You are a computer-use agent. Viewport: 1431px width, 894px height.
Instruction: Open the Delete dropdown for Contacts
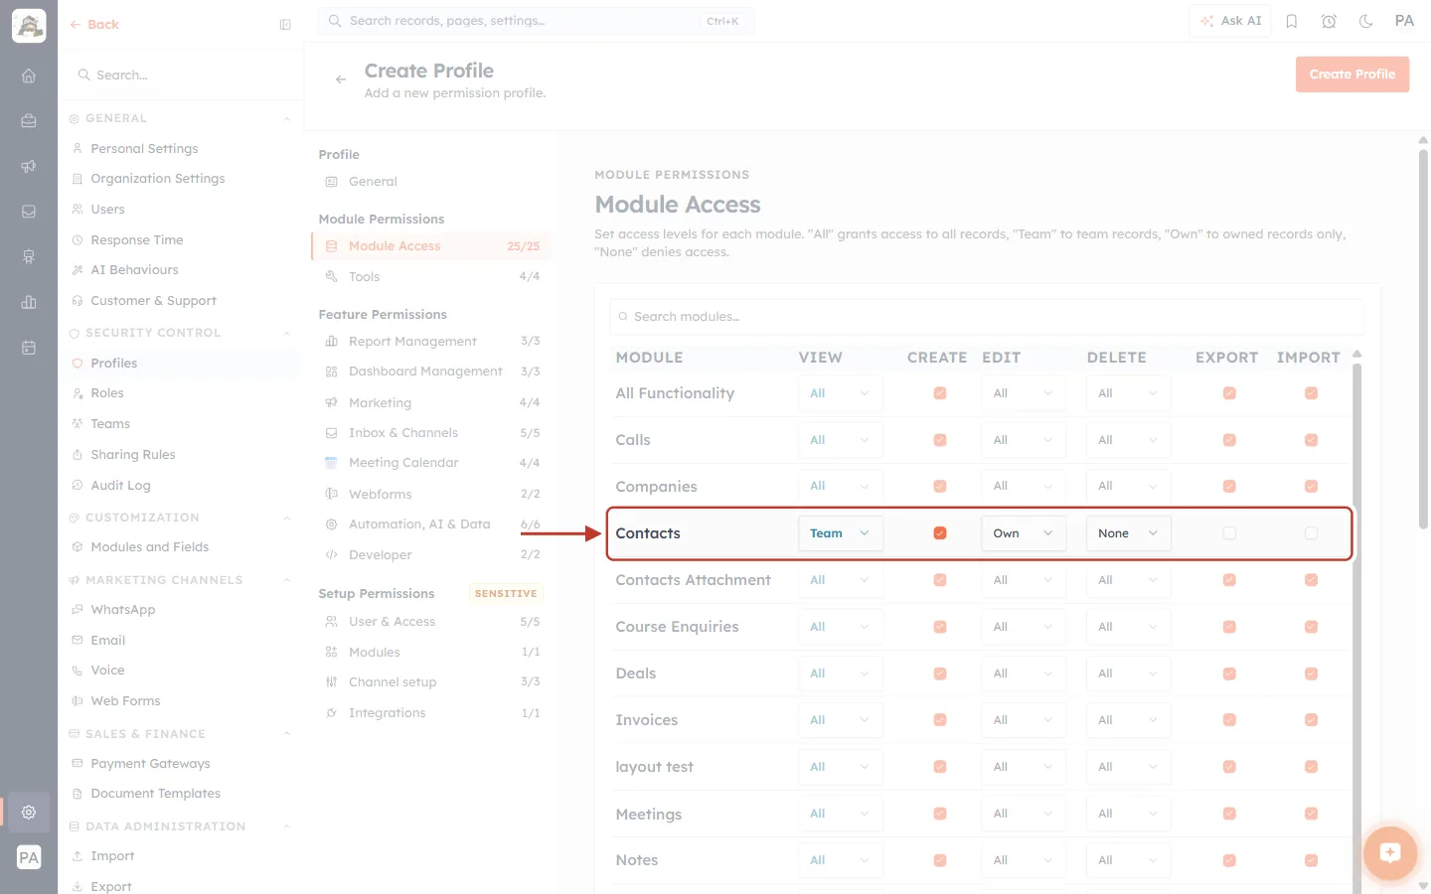point(1128,533)
